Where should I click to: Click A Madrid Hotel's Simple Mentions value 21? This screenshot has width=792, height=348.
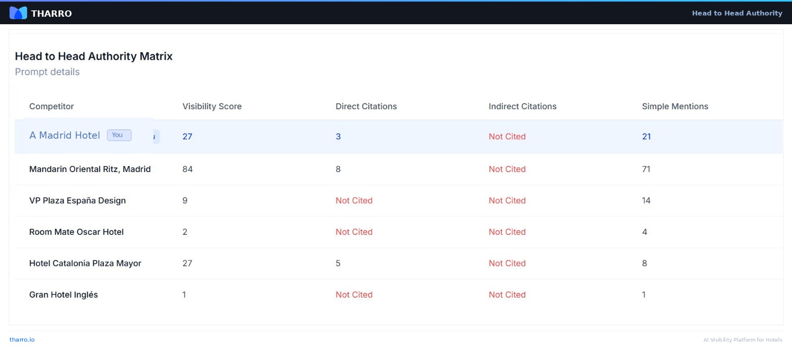pos(646,136)
